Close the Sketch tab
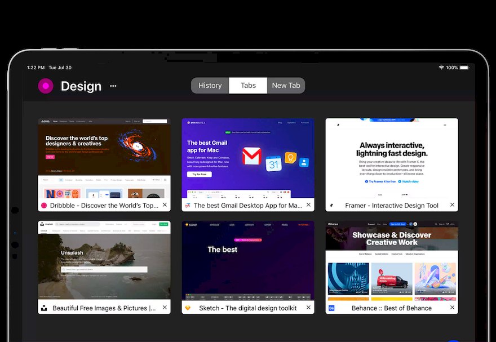Image resolution: width=496 pixels, height=342 pixels. (308, 307)
